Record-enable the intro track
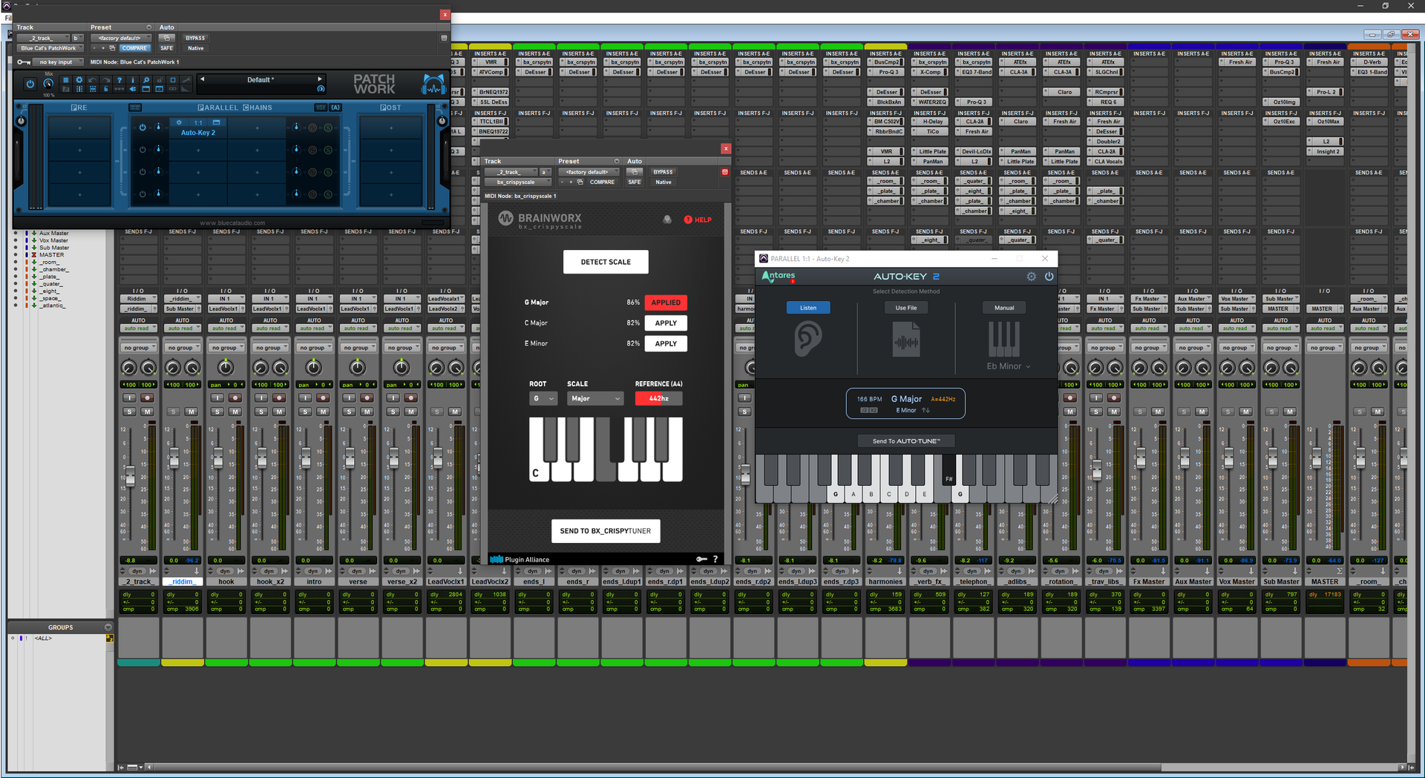This screenshot has width=1425, height=778. [323, 398]
